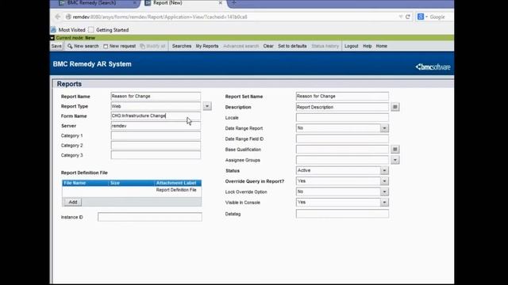
Task: Open My Reports menu
Action: coord(207,46)
